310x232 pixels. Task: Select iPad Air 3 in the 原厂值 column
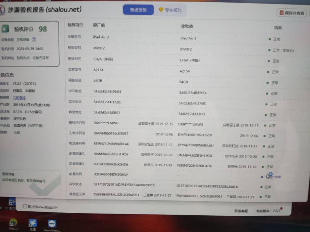point(101,37)
